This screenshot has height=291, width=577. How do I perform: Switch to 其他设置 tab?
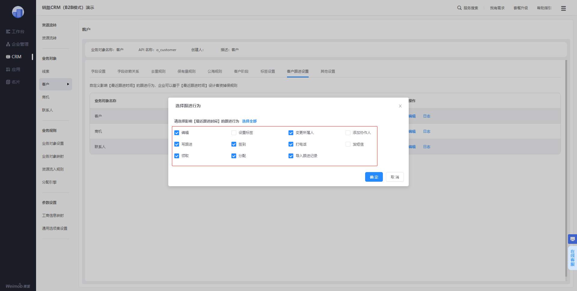click(x=328, y=71)
